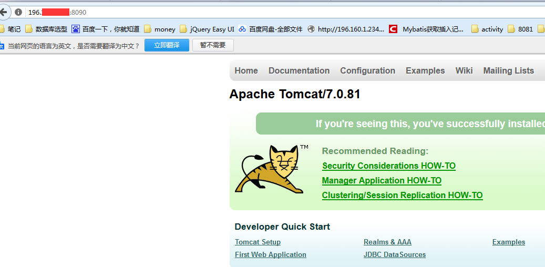This screenshot has width=545, height=267.
Task: Open the 百度一下 bookmark with paw icon
Action: pyautogui.click(x=105, y=29)
